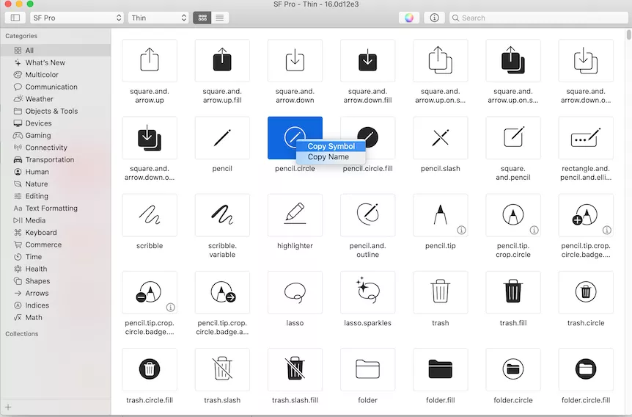Open the info inspector button in toolbar

point(434,18)
